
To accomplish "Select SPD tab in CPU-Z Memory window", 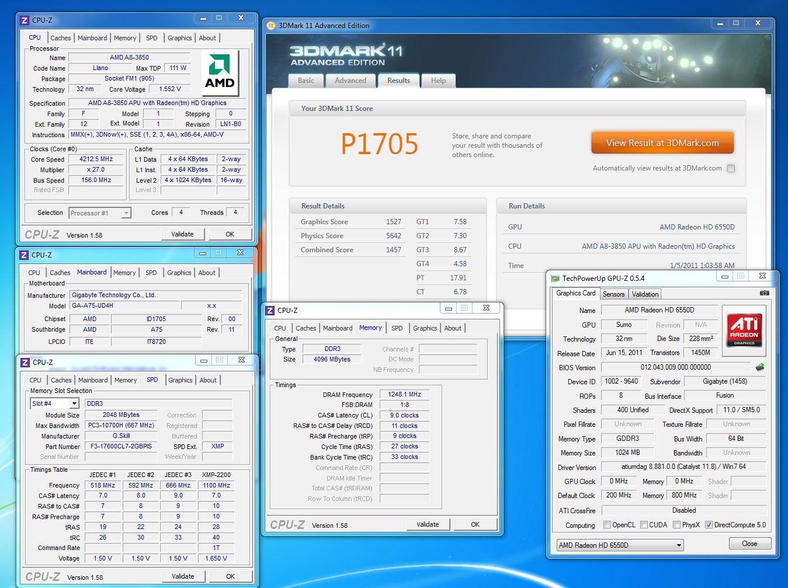I will [397, 328].
